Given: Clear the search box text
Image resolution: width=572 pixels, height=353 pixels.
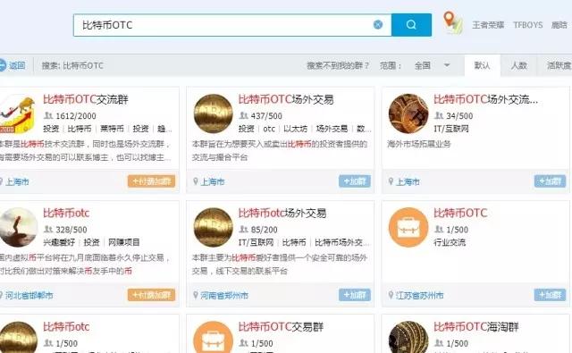Looking at the screenshot, I should click(378, 25).
